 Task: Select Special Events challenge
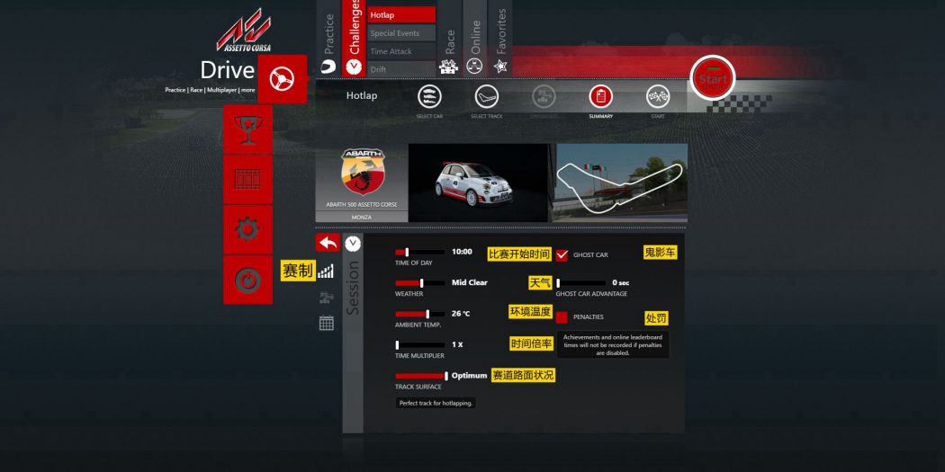click(401, 33)
